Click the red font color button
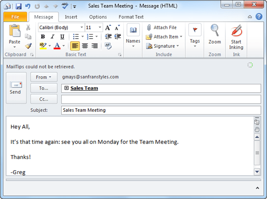Image resolution: width=267 pixels, height=199 pixels. [x=57, y=46]
